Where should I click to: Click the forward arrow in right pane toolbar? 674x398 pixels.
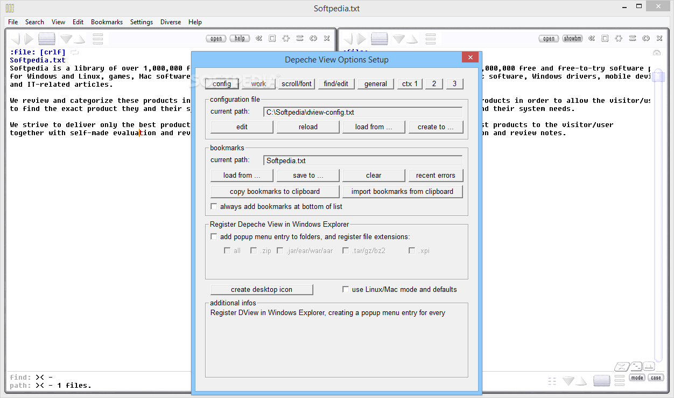(362, 39)
